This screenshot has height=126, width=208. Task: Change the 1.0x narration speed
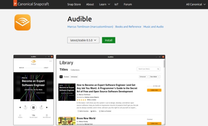[33, 115]
